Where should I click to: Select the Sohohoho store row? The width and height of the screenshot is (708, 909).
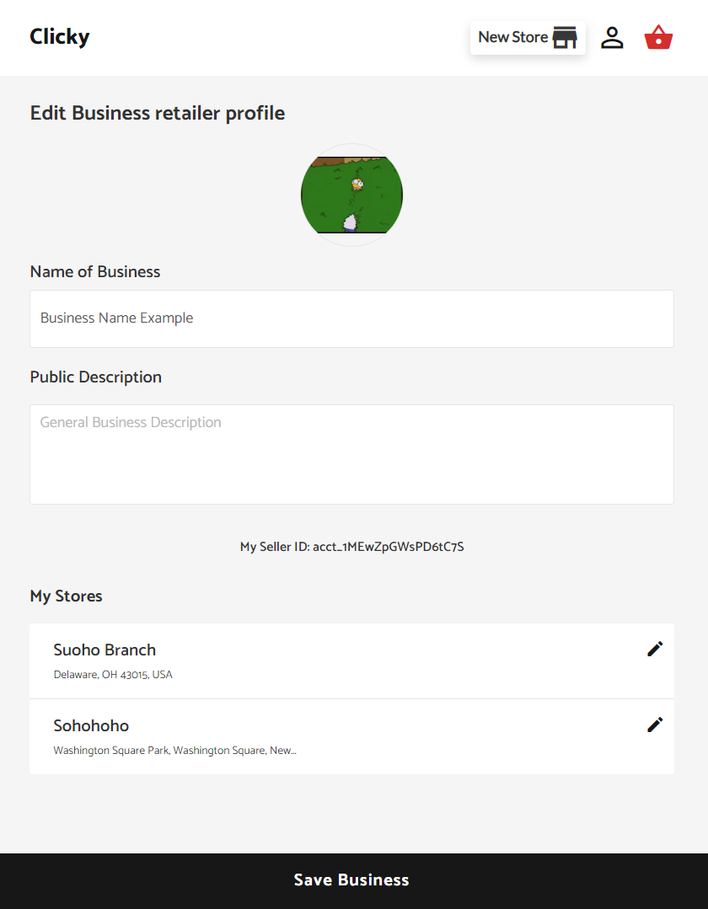coord(352,737)
